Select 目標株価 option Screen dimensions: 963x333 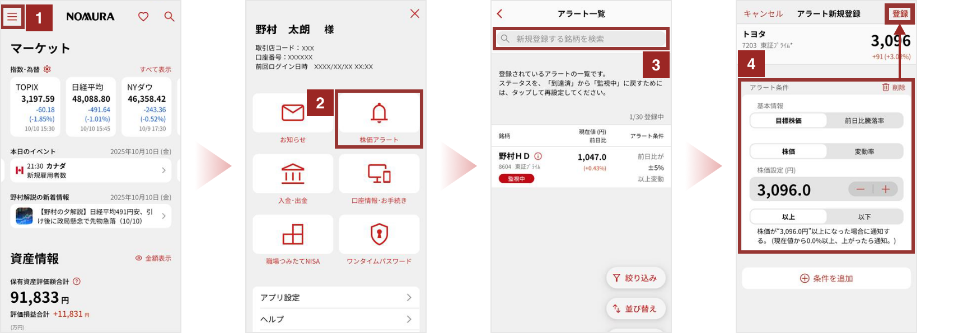[788, 121]
